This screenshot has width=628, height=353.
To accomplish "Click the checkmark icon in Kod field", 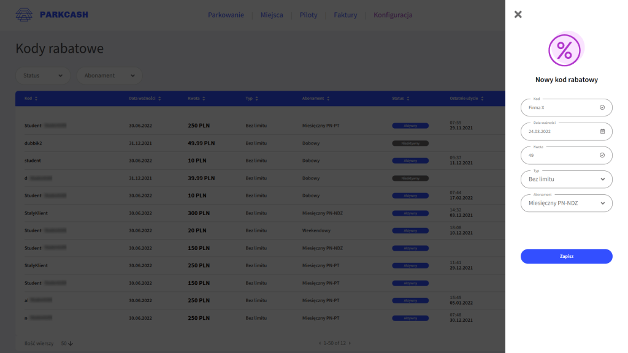I will (602, 107).
